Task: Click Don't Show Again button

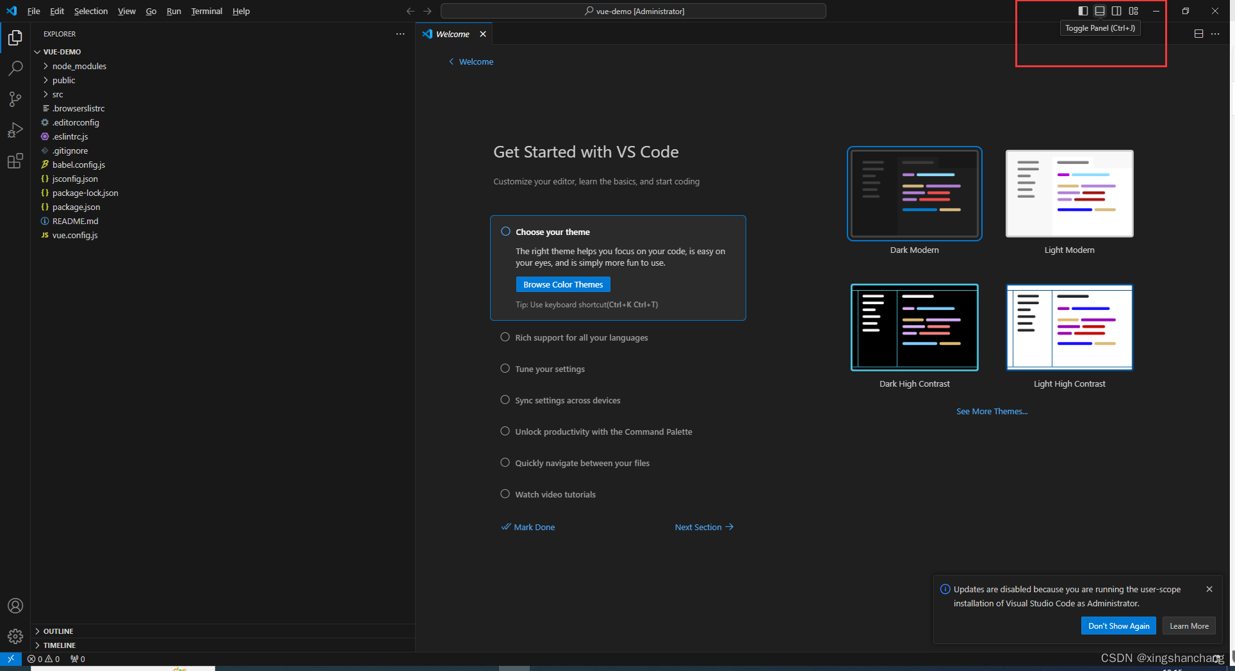Action: (x=1118, y=626)
